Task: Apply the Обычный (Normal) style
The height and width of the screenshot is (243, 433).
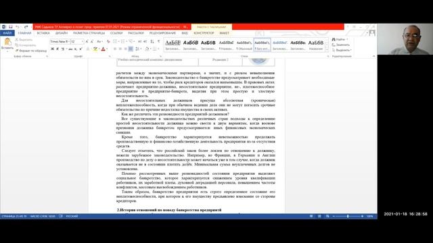Action: coord(244,45)
